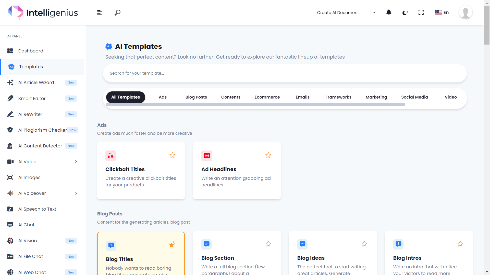Screen dimensions: 490x275
Task: Toggle dark mode moon icon
Action: 405,12
